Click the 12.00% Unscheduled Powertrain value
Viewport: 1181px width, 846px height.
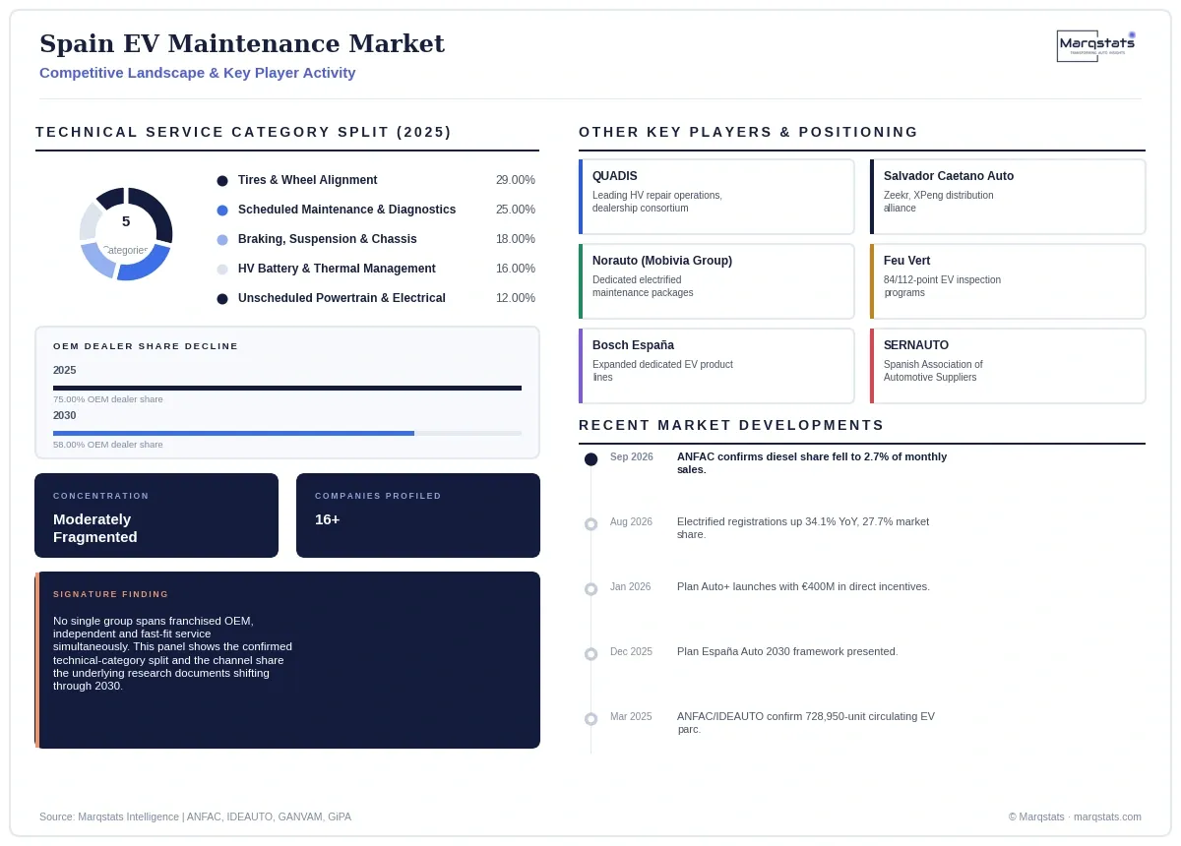tap(516, 299)
